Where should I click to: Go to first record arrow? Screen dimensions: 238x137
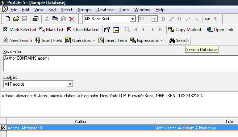point(135,29)
